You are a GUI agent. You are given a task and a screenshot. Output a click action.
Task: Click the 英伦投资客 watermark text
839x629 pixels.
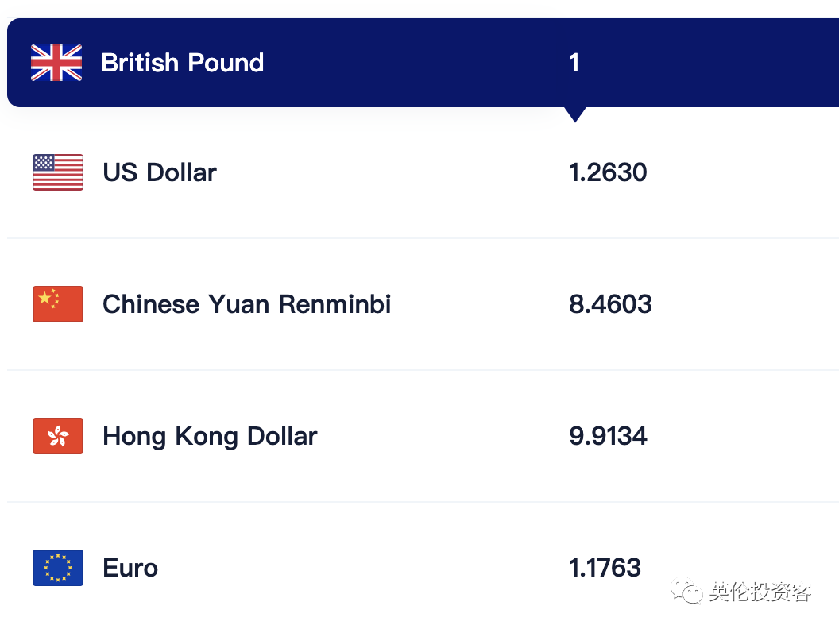pos(760,592)
